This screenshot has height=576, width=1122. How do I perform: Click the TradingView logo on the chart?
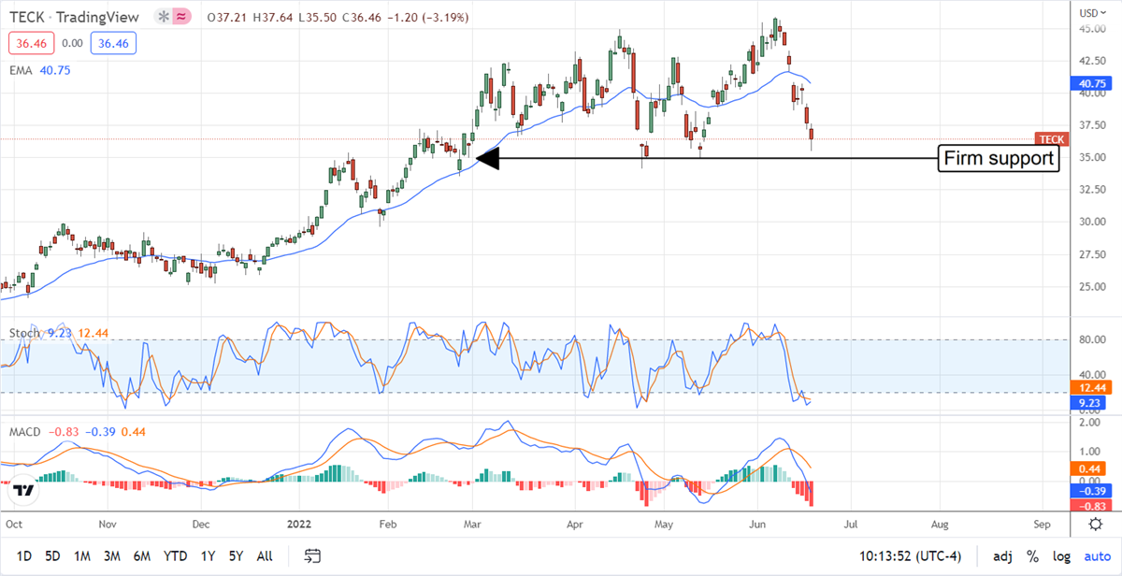[24, 490]
